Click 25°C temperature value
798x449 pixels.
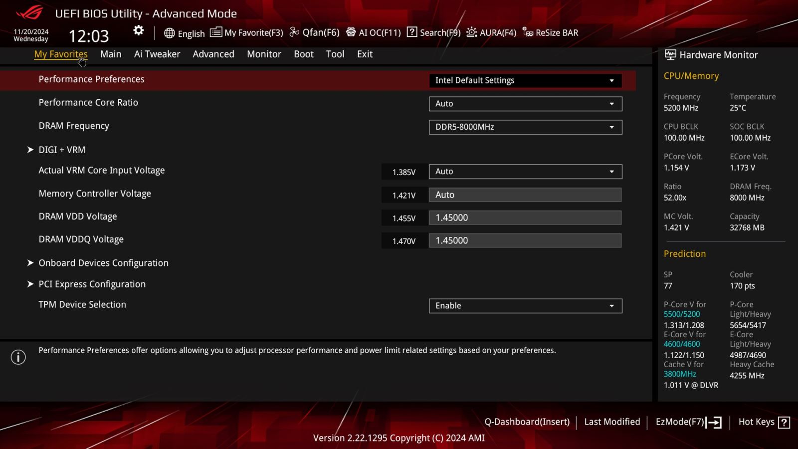738,108
